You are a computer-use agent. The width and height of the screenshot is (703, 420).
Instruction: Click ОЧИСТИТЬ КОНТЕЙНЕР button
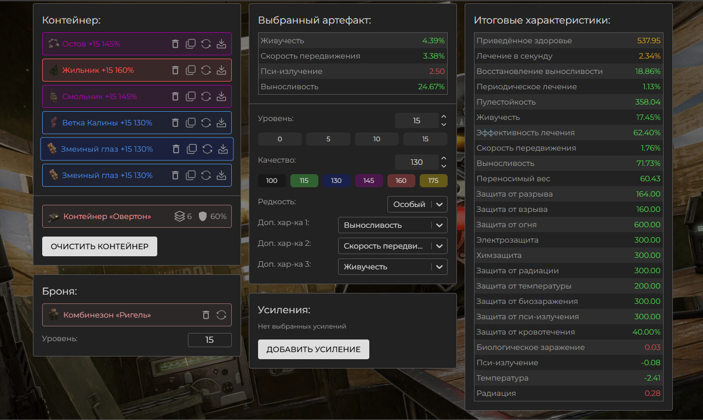100,246
